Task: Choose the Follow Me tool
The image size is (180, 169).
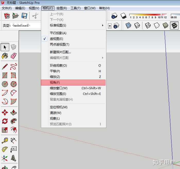Action: coord(13,121)
